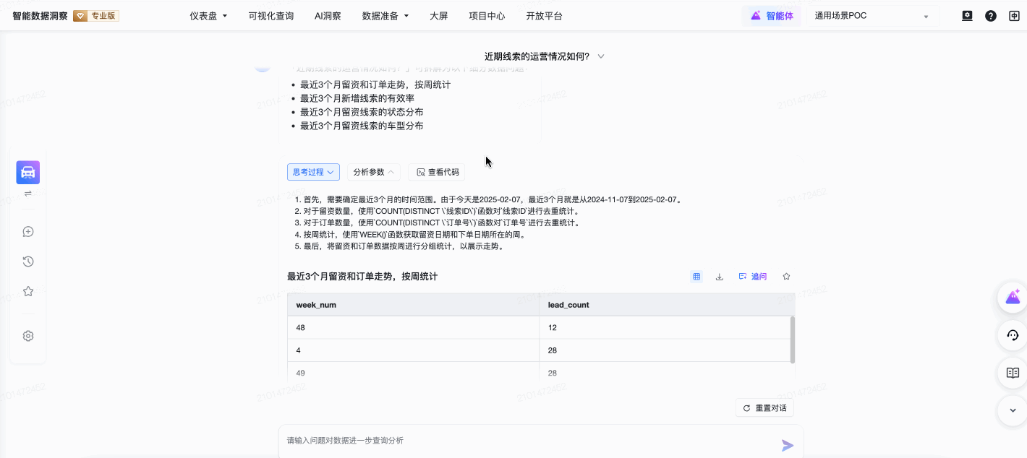
Task: Download the result table data
Action: click(719, 277)
